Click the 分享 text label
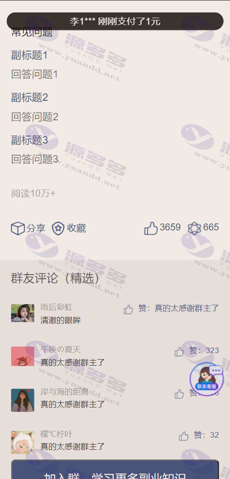The width and height of the screenshot is (230, 479). [x=36, y=228]
